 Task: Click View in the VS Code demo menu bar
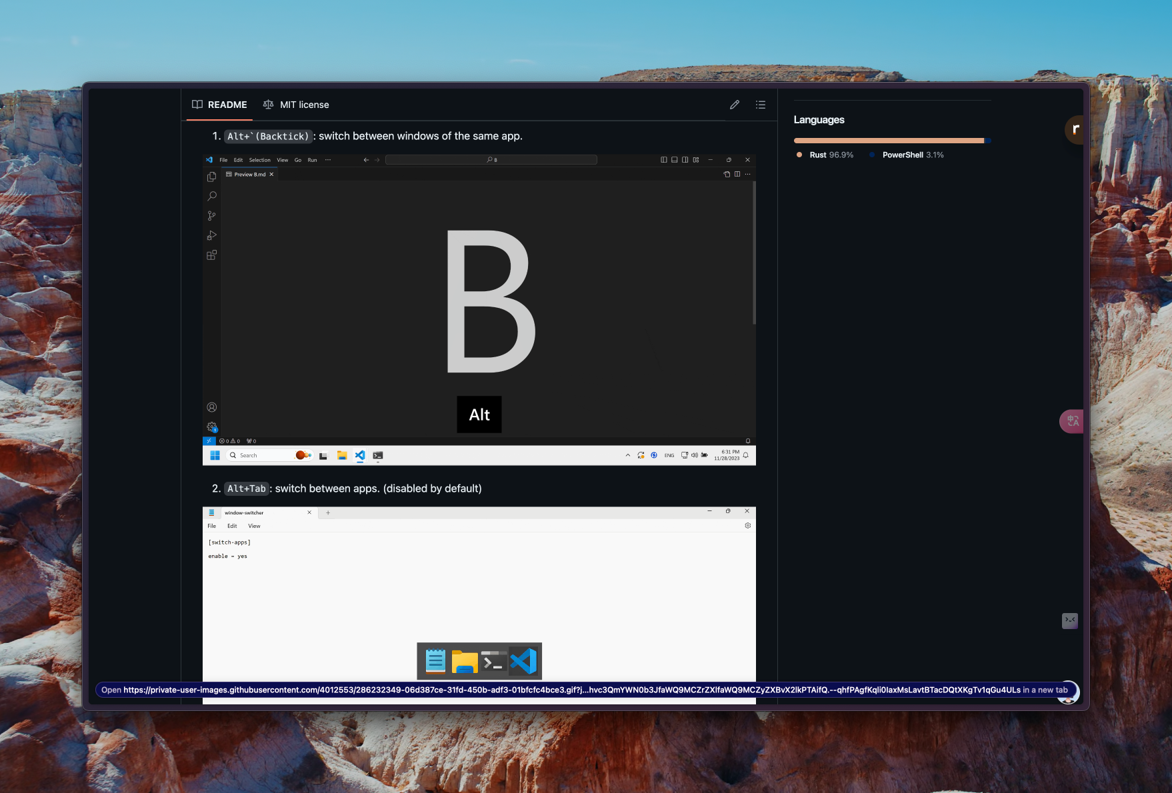(x=283, y=160)
